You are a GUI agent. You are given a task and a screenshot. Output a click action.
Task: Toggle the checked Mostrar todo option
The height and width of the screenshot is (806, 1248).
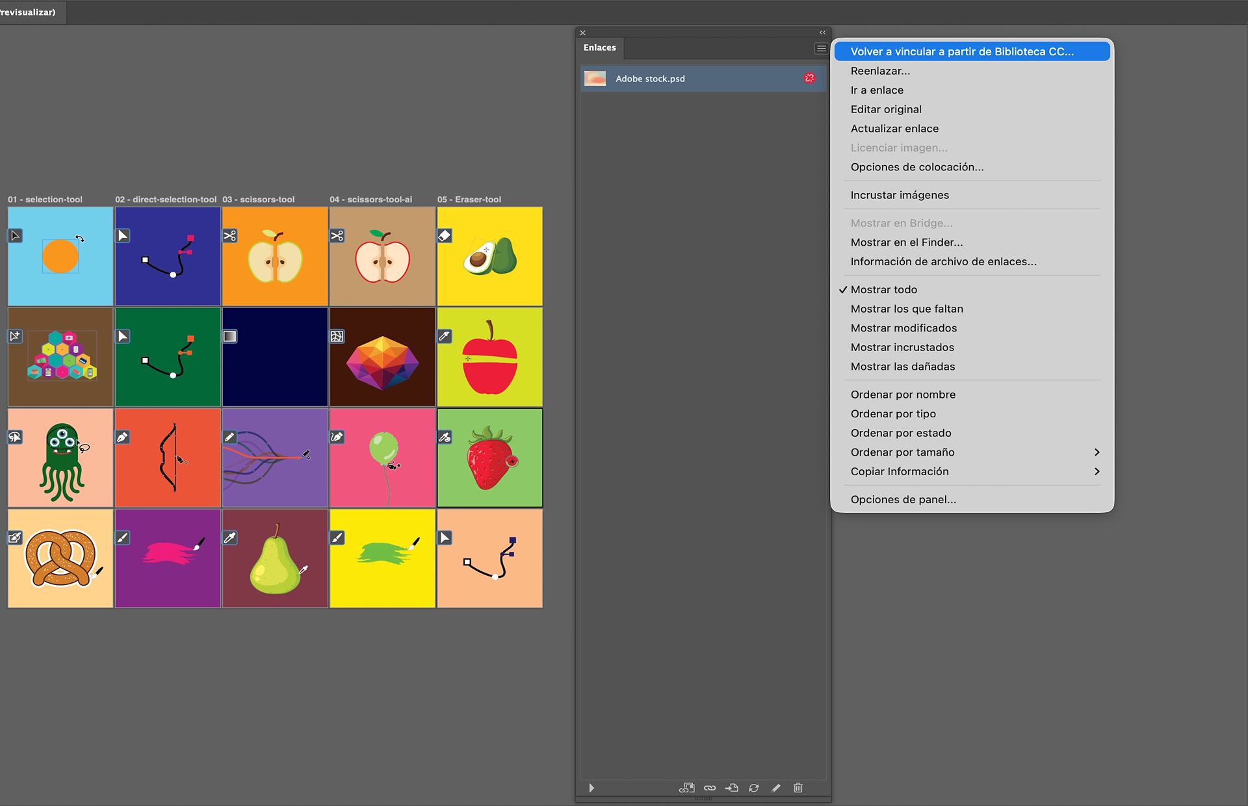coord(972,289)
